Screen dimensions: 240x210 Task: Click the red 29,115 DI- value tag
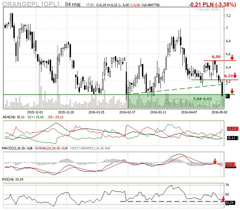(x=232, y=128)
